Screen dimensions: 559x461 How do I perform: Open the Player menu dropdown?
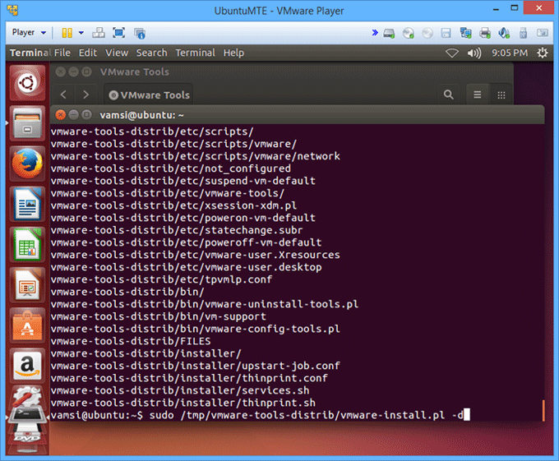[x=29, y=32]
